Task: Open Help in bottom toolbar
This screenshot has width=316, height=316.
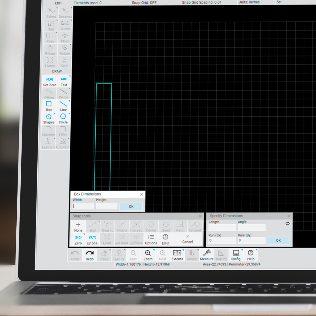Action: point(251,255)
